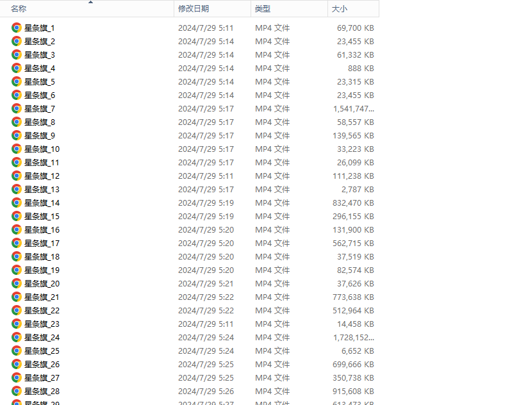Click the icon next to 星条旗_21
The height and width of the screenshot is (405, 512).
click(17, 297)
